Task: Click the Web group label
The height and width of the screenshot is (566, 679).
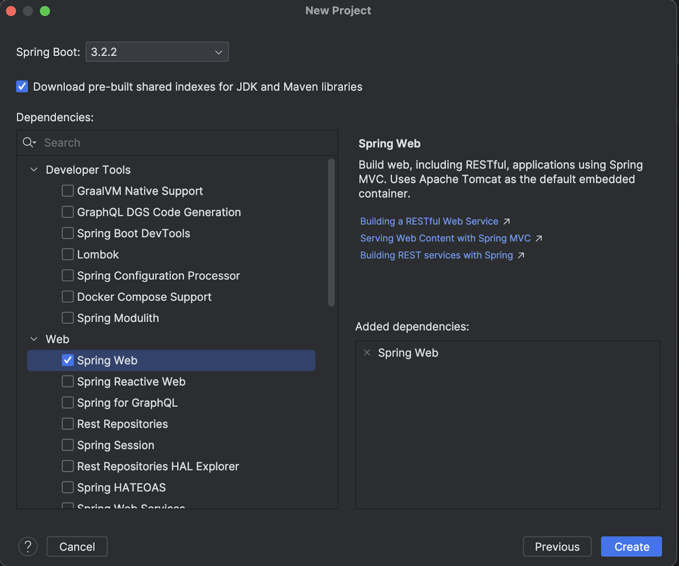Action: click(58, 339)
